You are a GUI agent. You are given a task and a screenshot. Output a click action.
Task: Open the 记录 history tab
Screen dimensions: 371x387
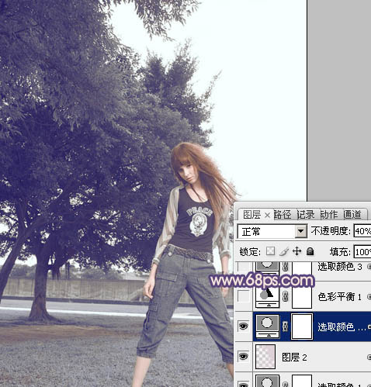pos(306,214)
